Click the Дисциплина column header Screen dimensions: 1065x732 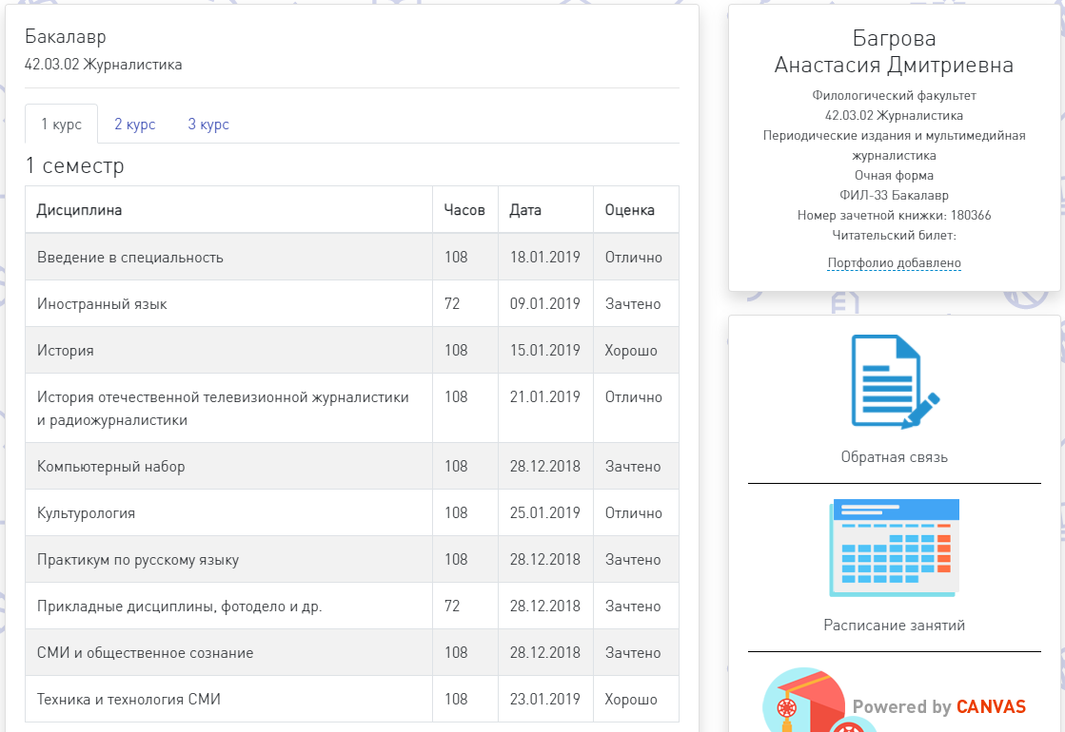79,210
